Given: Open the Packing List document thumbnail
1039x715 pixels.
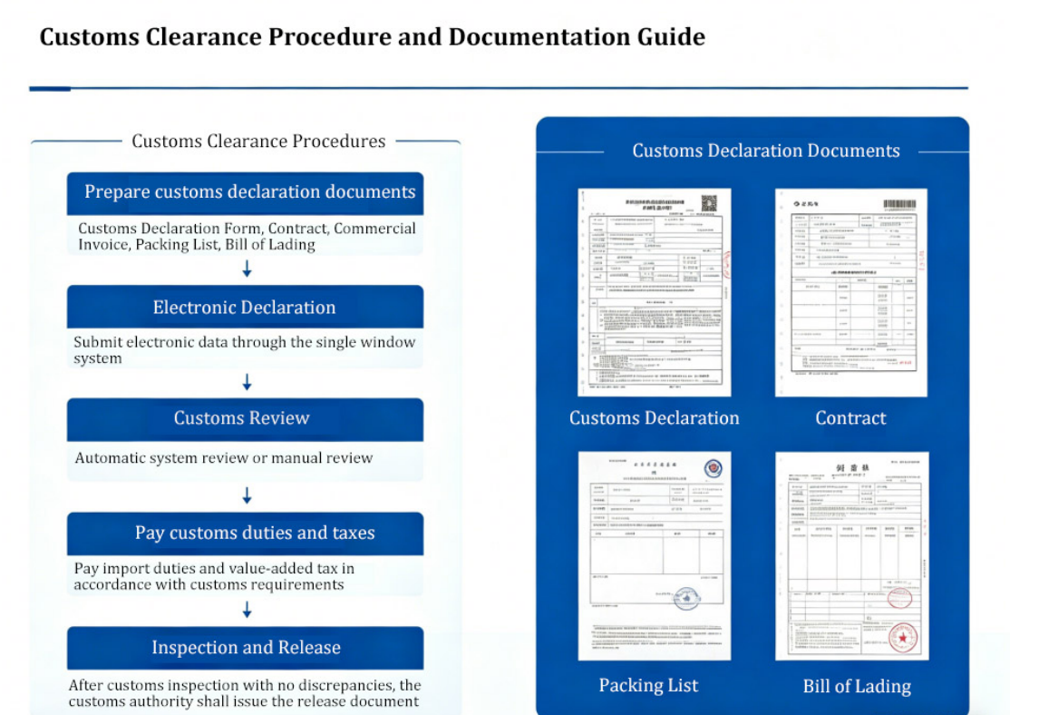Looking at the screenshot, I should pyautogui.click(x=654, y=555).
